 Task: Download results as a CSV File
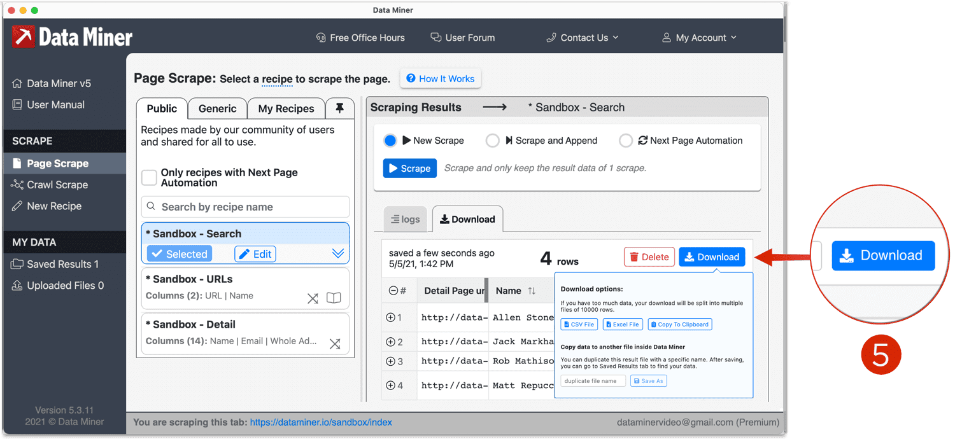[578, 324]
